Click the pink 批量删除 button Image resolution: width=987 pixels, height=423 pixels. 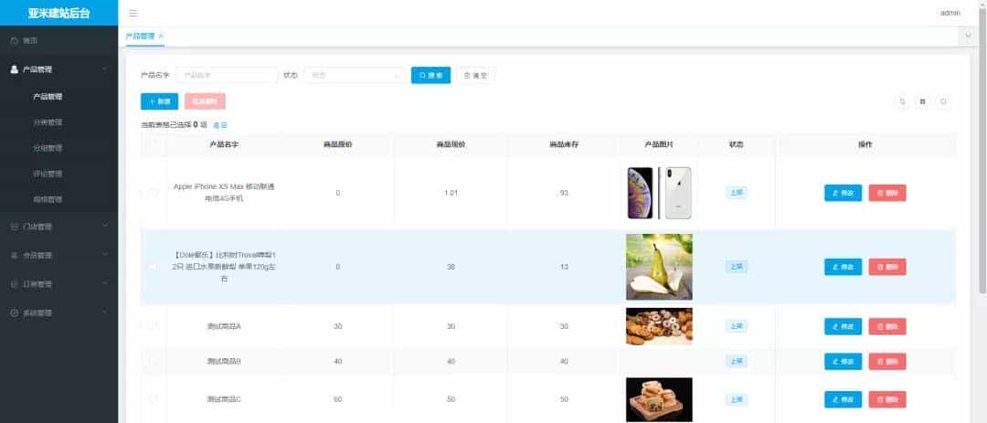pos(205,101)
